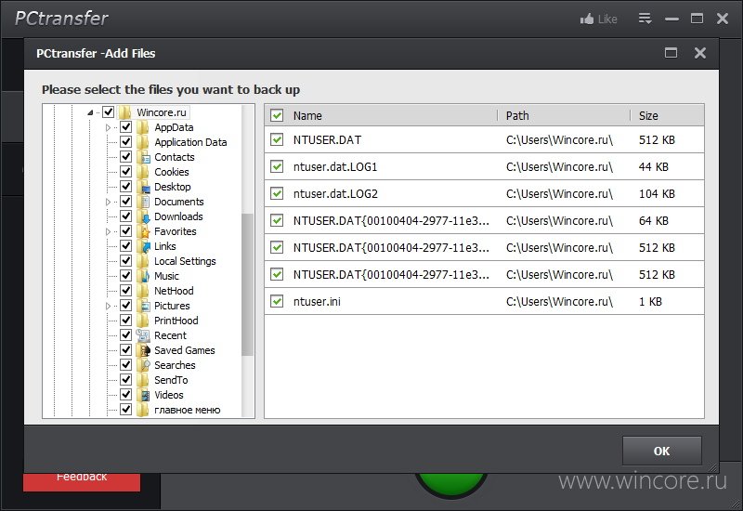Uncheck the select-all checkbox beside Name header
Screen dimensions: 743x511
pyautogui.click(x=277, y=115)
